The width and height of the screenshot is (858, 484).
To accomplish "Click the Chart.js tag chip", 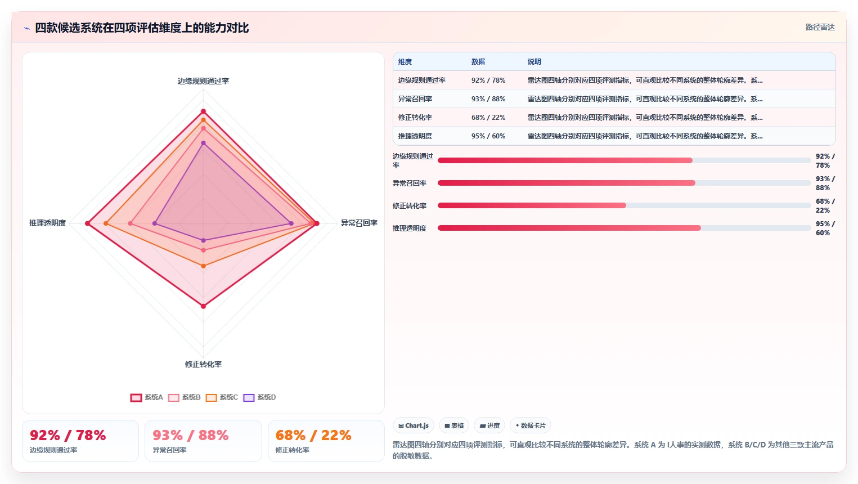I will coord(414,425).
